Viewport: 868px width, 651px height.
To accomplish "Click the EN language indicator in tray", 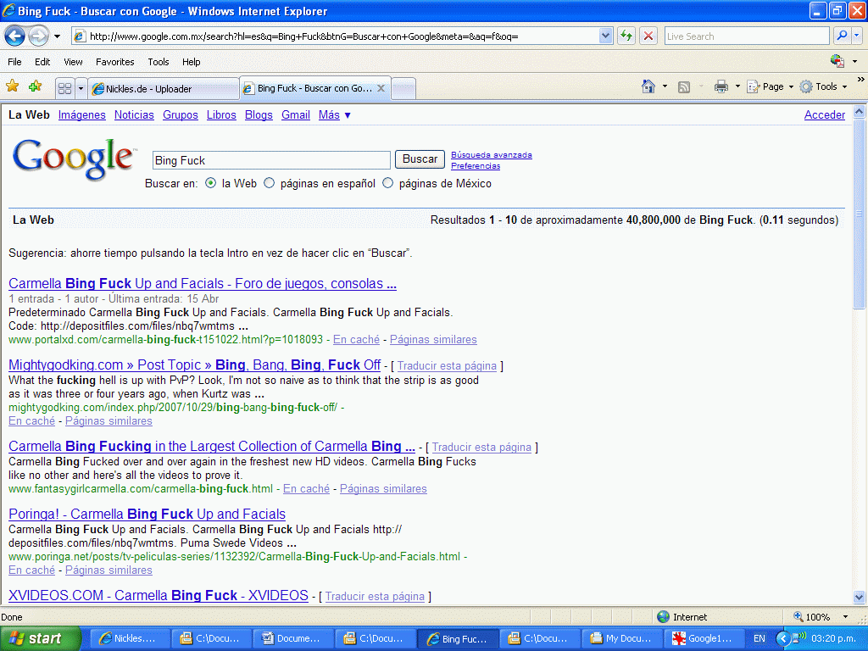I will tap(759, 638).
